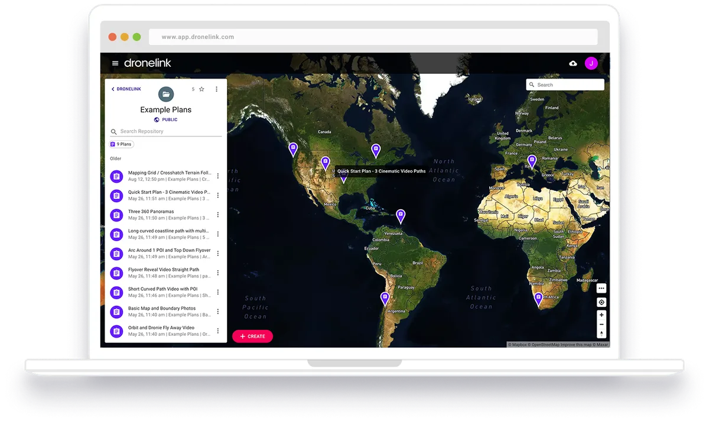Open the map more options button
The image size is (709, 421).
(x=601, y=289)
